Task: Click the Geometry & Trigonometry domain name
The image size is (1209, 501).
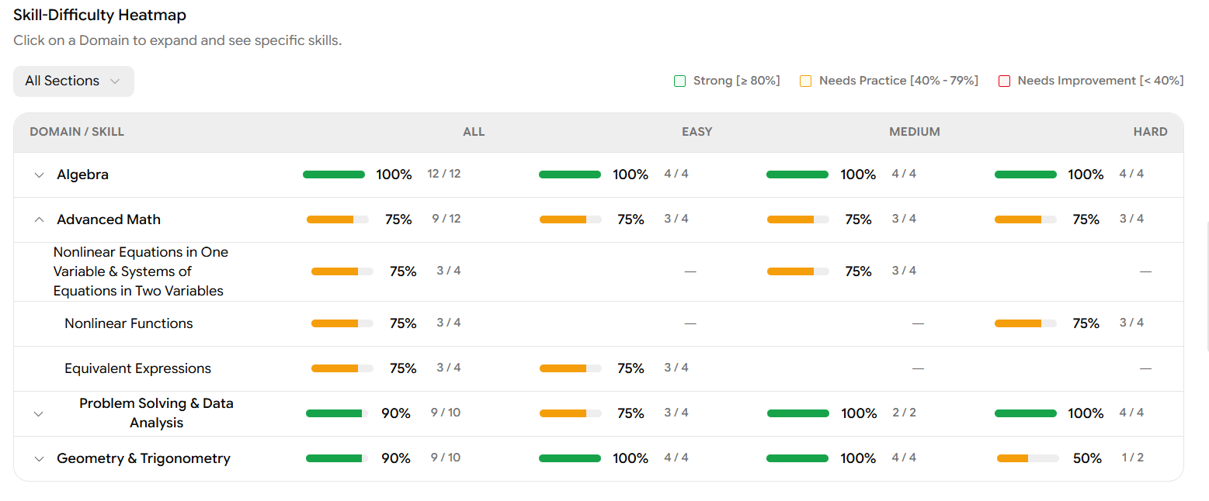Action: tap(144, 459)
